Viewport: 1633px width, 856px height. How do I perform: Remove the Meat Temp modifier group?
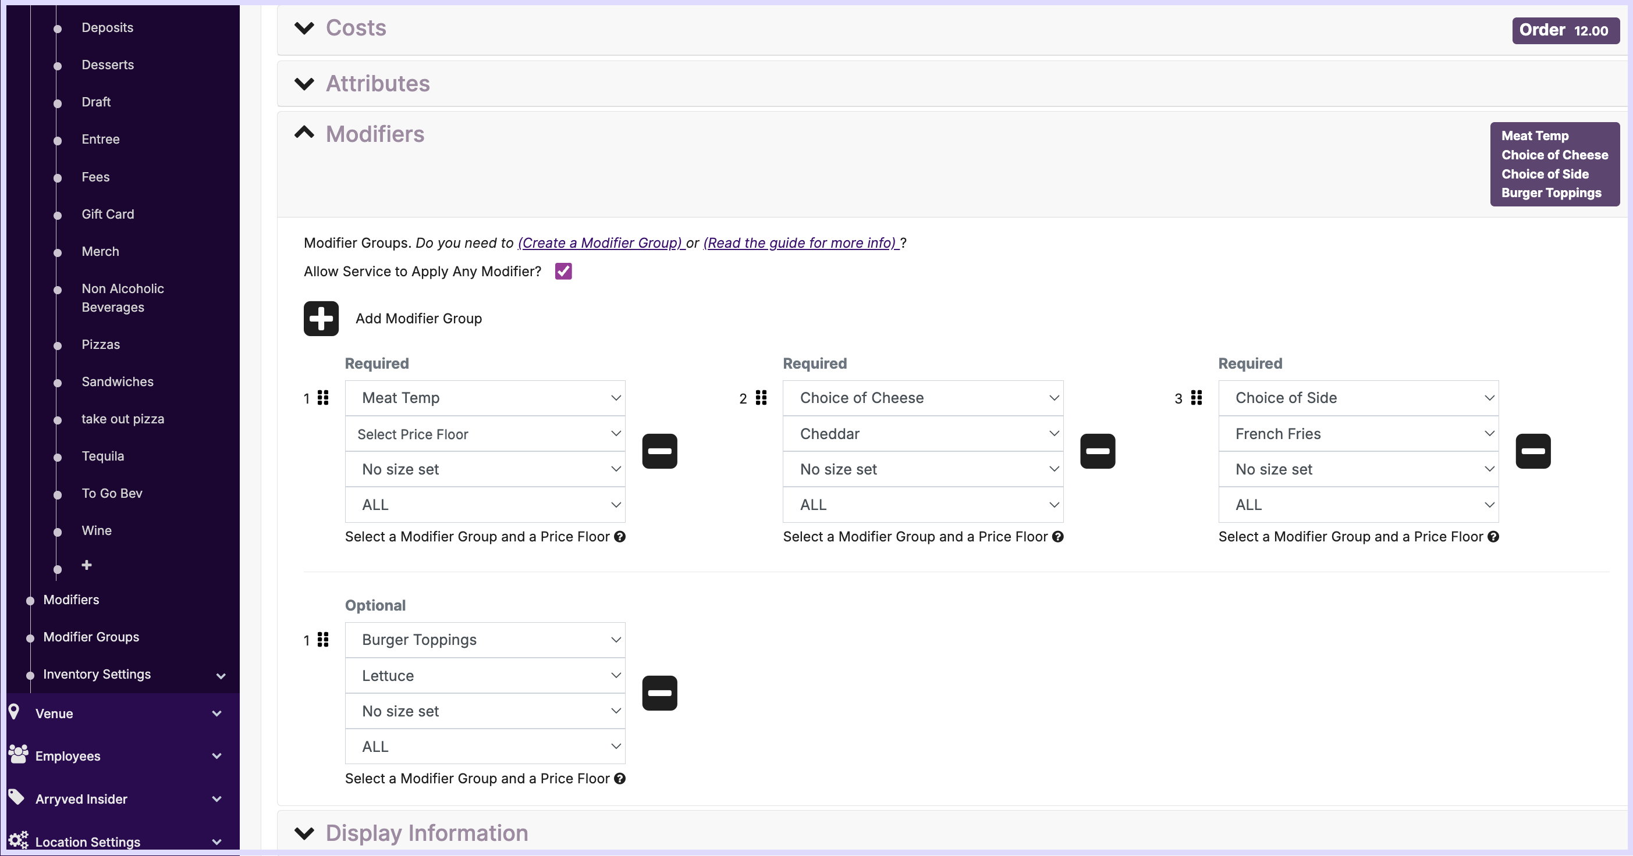[x=659, y=451]
